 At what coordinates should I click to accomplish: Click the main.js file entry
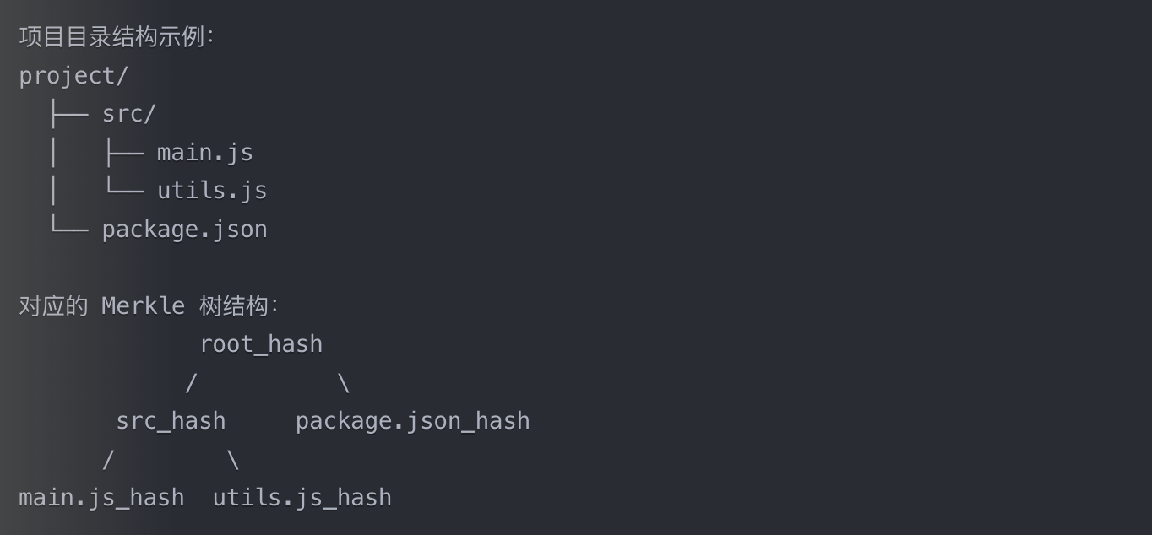(205, 153)
